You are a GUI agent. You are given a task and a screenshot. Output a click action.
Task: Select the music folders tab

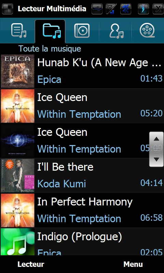coord(52,31)
